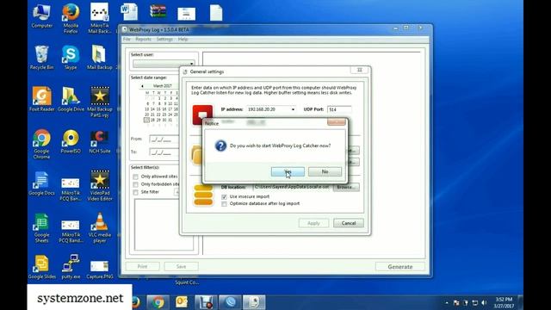Click the To date field
The width and height of the screenshot is (551, 310).
164,152
